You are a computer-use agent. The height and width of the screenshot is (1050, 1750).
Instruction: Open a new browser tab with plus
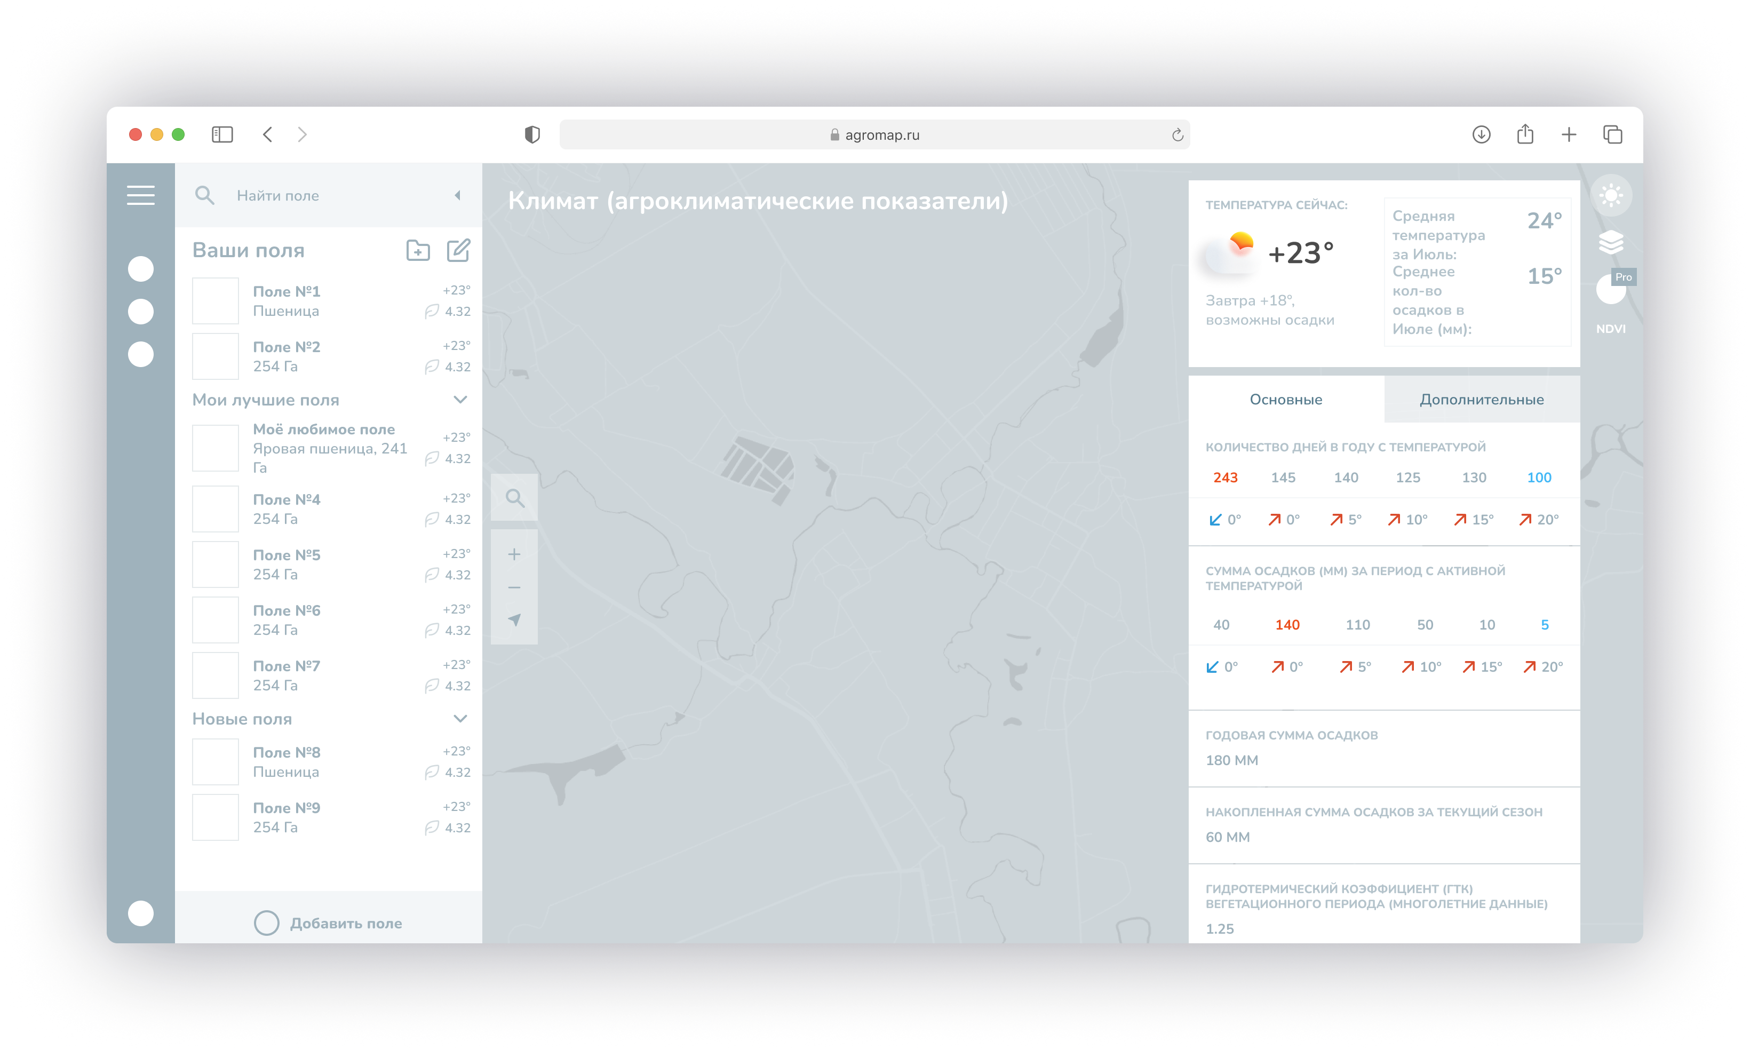(1569, 134)
